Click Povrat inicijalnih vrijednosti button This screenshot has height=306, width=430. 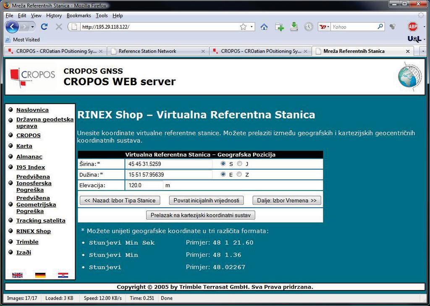[206, 201]
